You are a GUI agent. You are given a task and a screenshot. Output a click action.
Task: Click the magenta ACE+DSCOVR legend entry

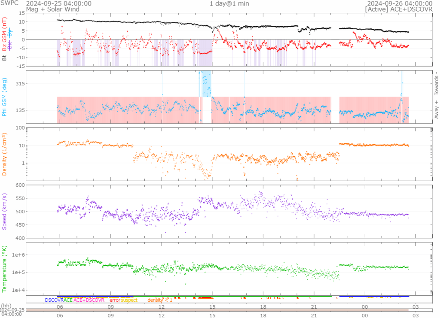click(89, 300)
